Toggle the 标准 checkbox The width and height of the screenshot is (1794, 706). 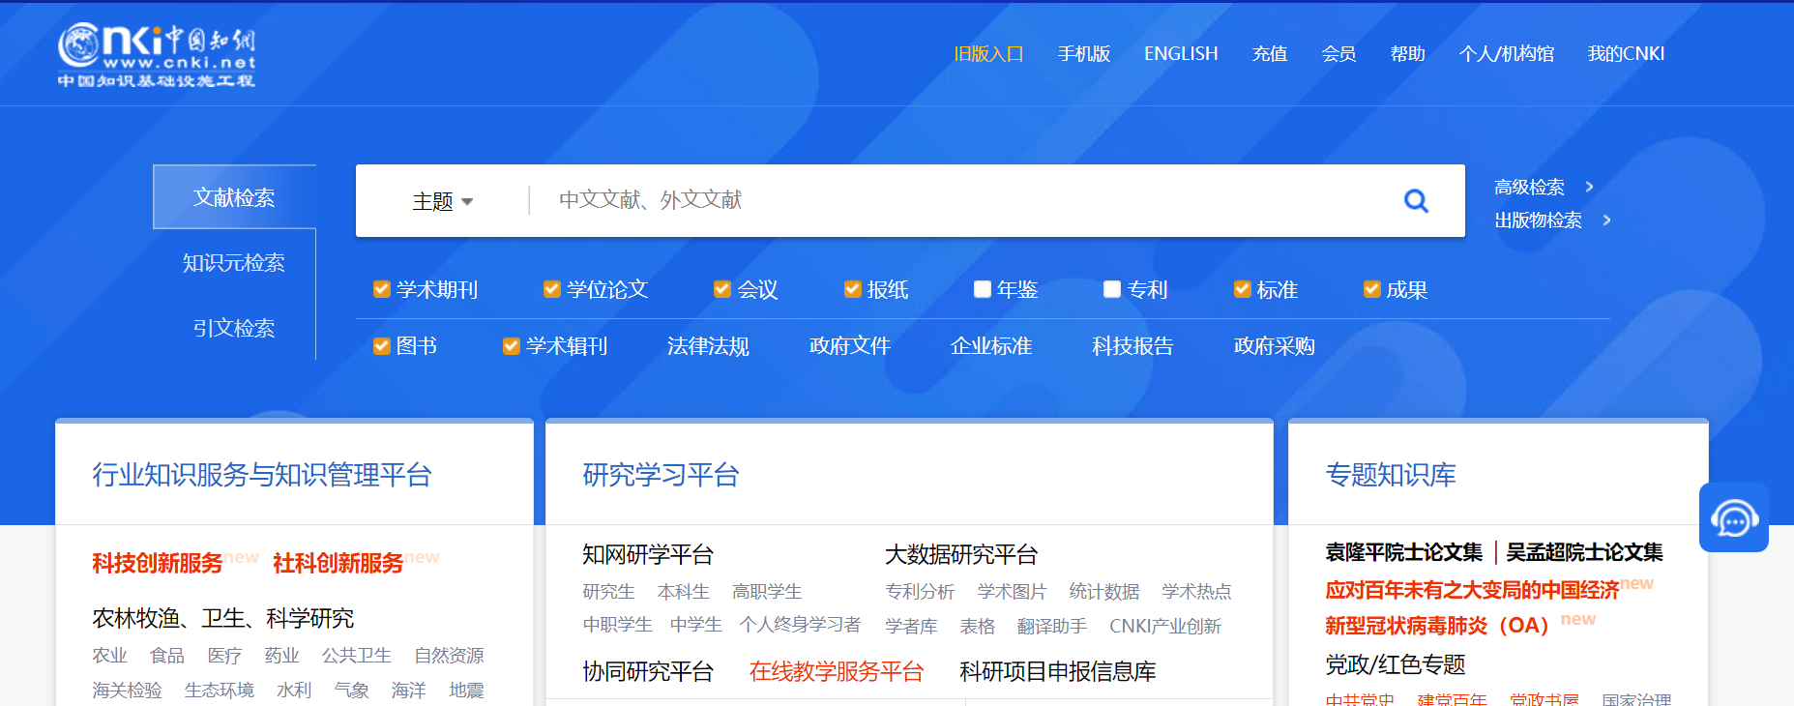click(x=1243, y=289)
